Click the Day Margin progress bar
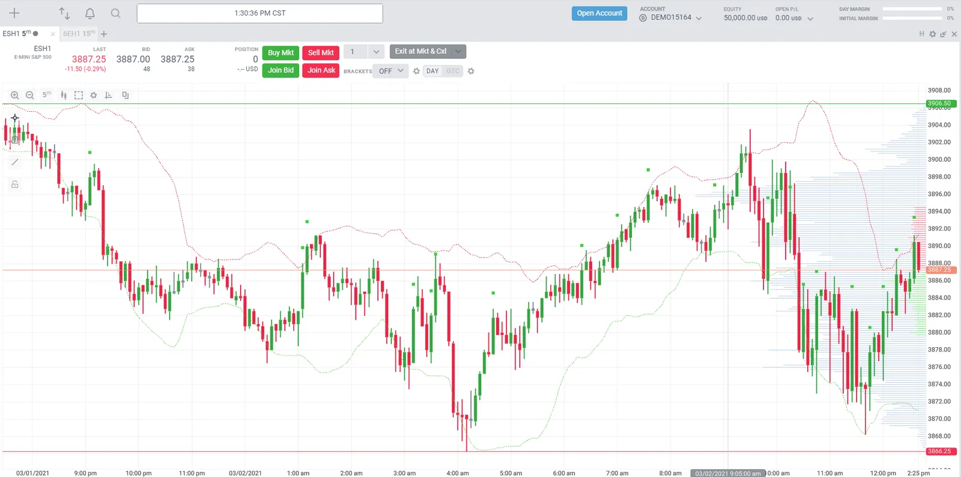Image resolution: width=961 pixels, height=477 pixels. tap(912, 9)
